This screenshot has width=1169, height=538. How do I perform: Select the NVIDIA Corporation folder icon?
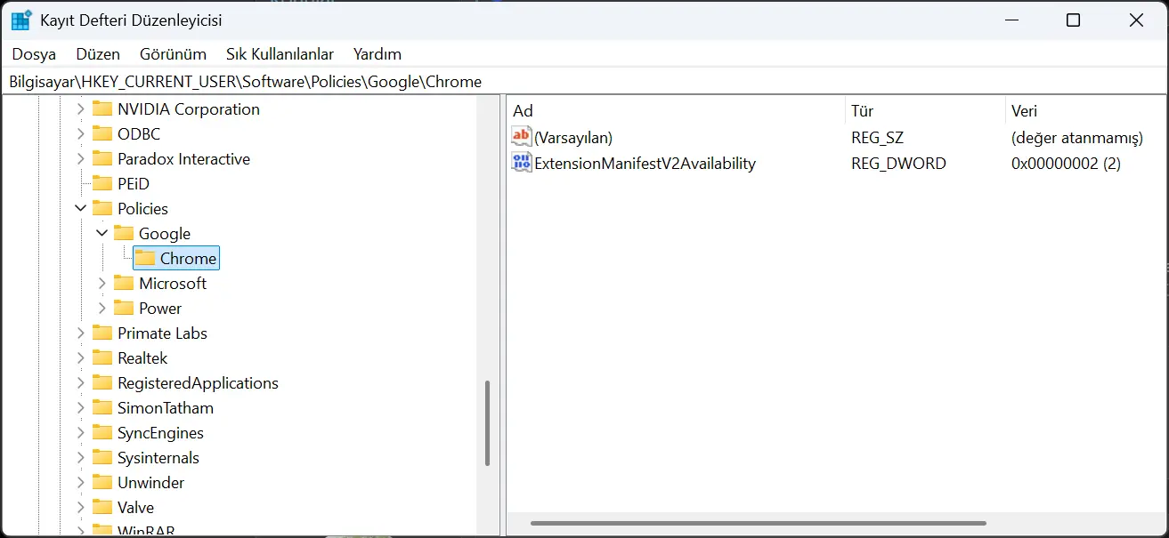pyautogui.click(x=102, y=109)
